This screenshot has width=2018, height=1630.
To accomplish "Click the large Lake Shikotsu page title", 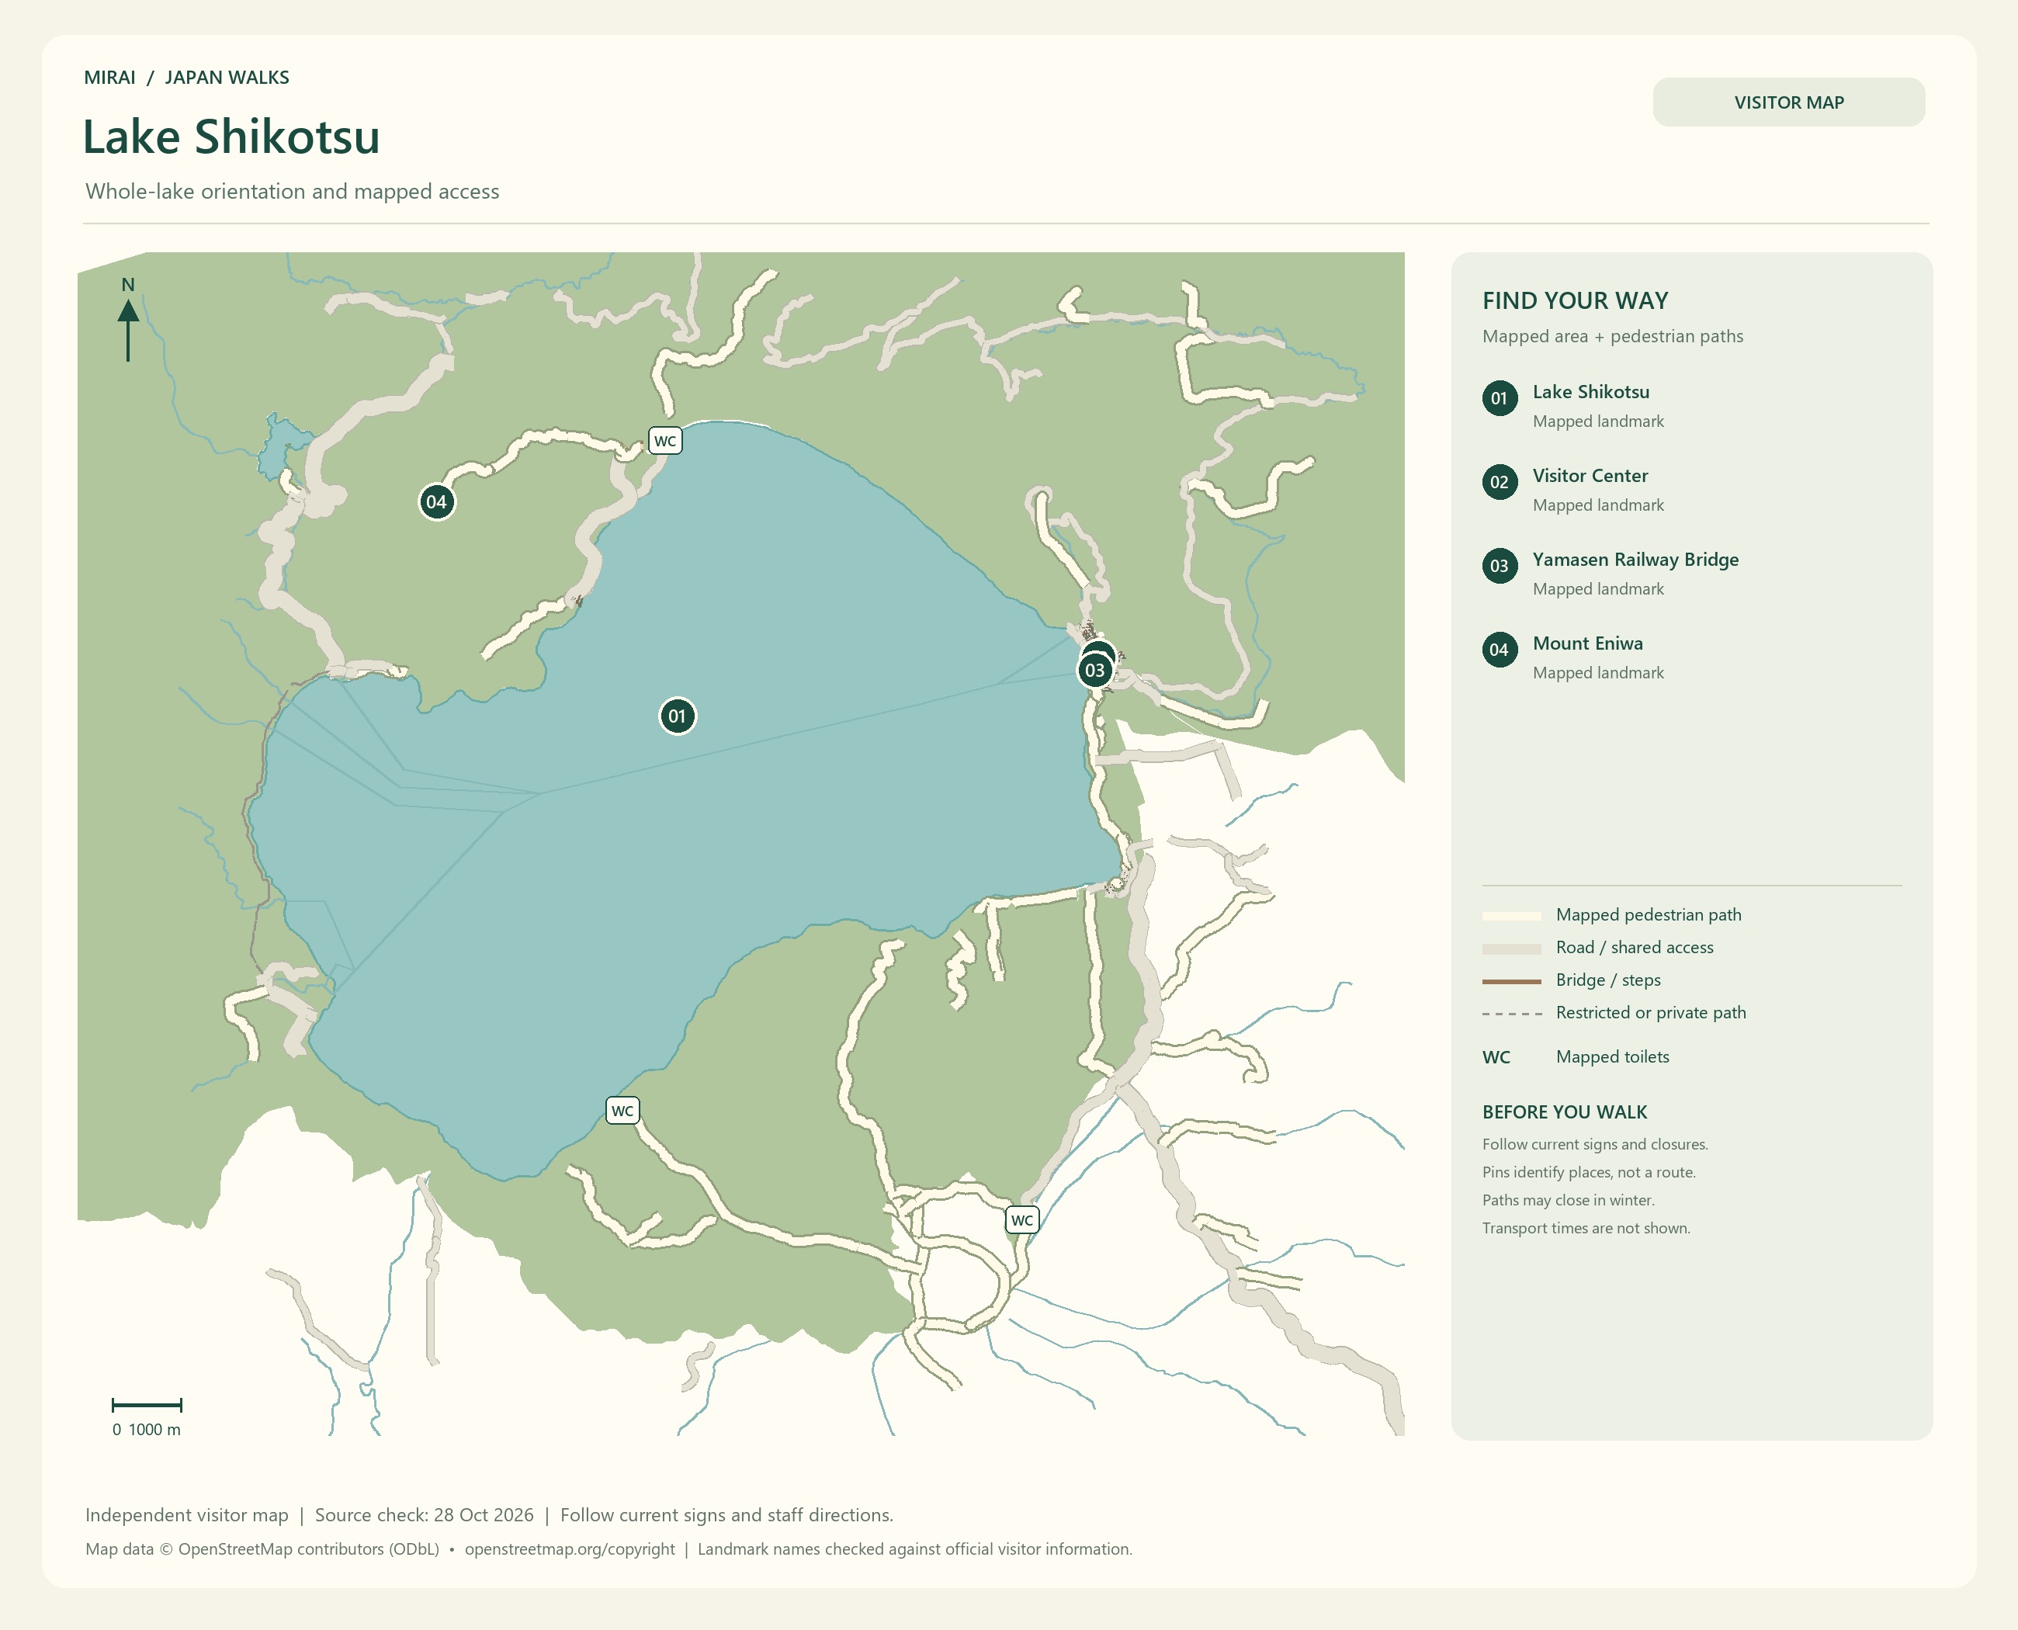I will point(231,137).
